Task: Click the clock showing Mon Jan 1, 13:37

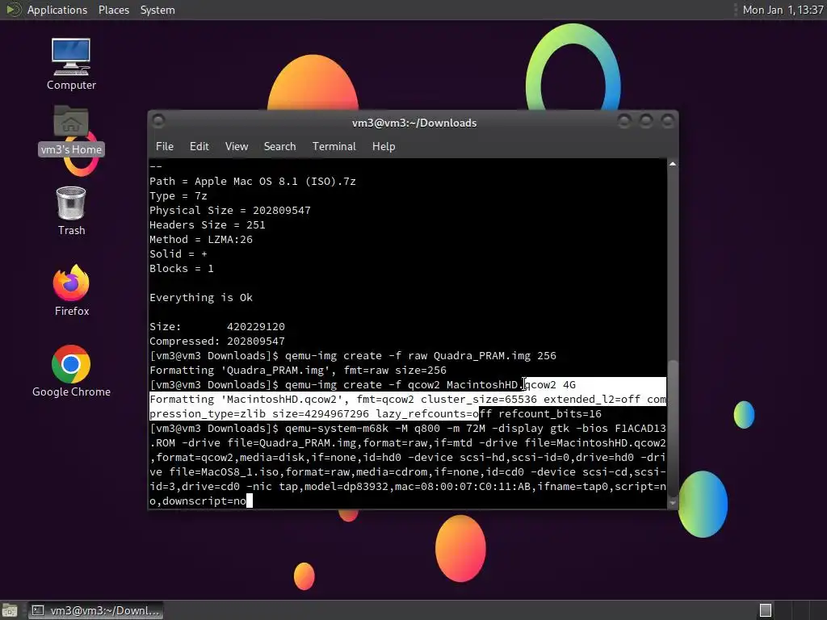Action: point(783,10)
